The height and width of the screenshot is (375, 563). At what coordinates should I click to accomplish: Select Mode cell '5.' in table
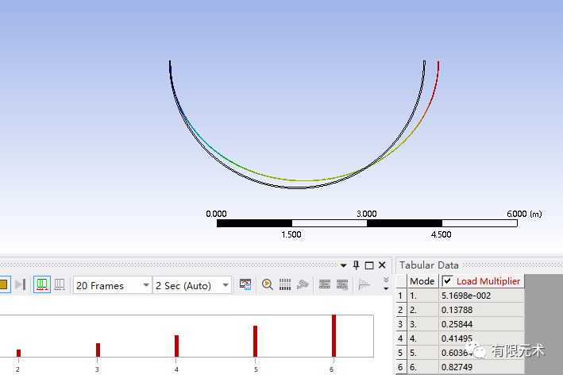[423, 353]
